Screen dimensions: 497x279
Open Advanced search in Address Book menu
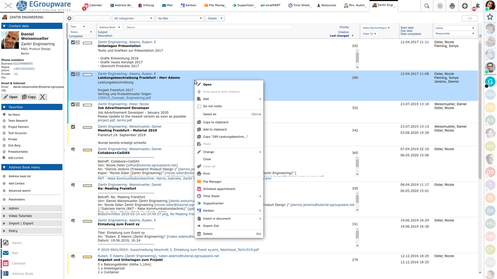pyautogui.click(x=20, y=191)
